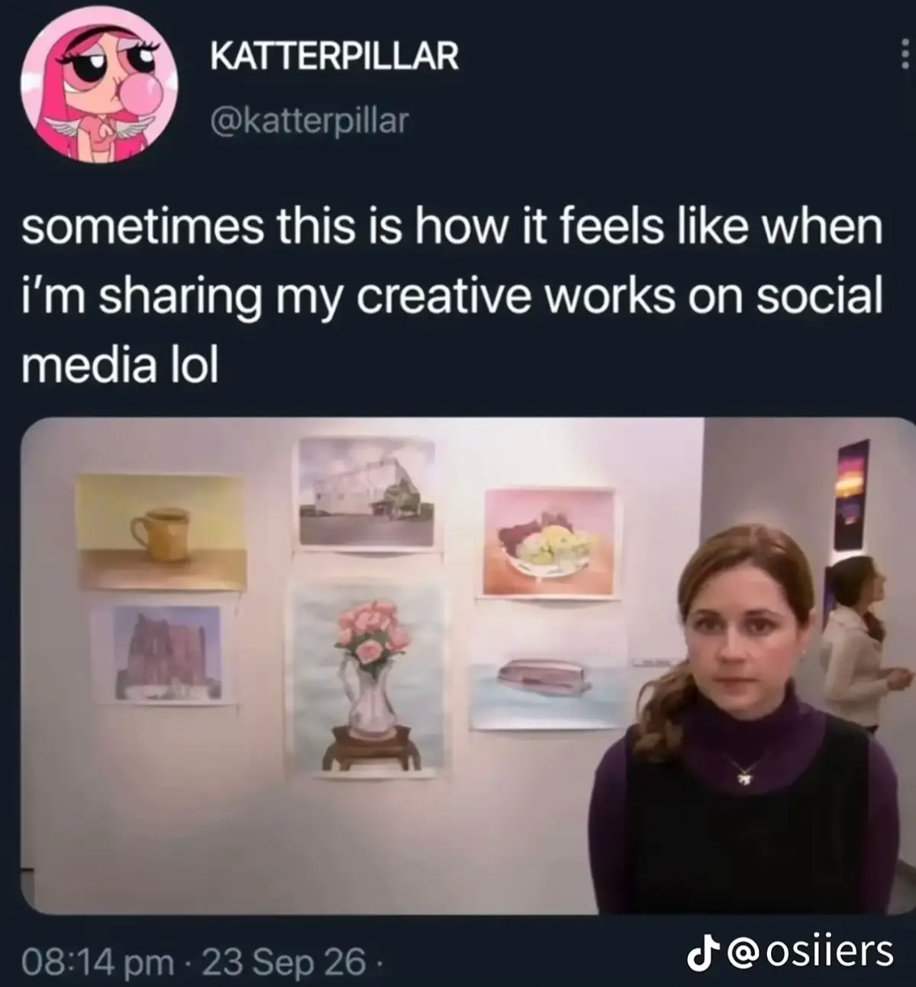Viewport: 916px width, 987px height.
Task: Click the office building painting at top
Action: pos(368,492)
